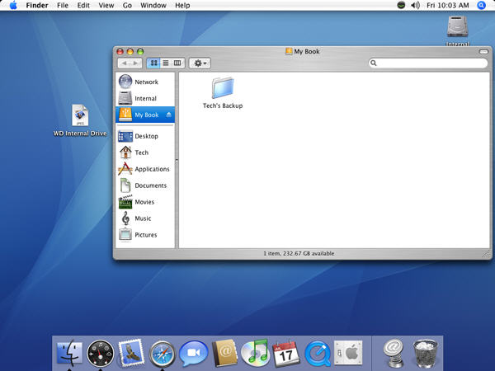
Task: Open Tech home folder in sidebar
Action: coord(145,153)
